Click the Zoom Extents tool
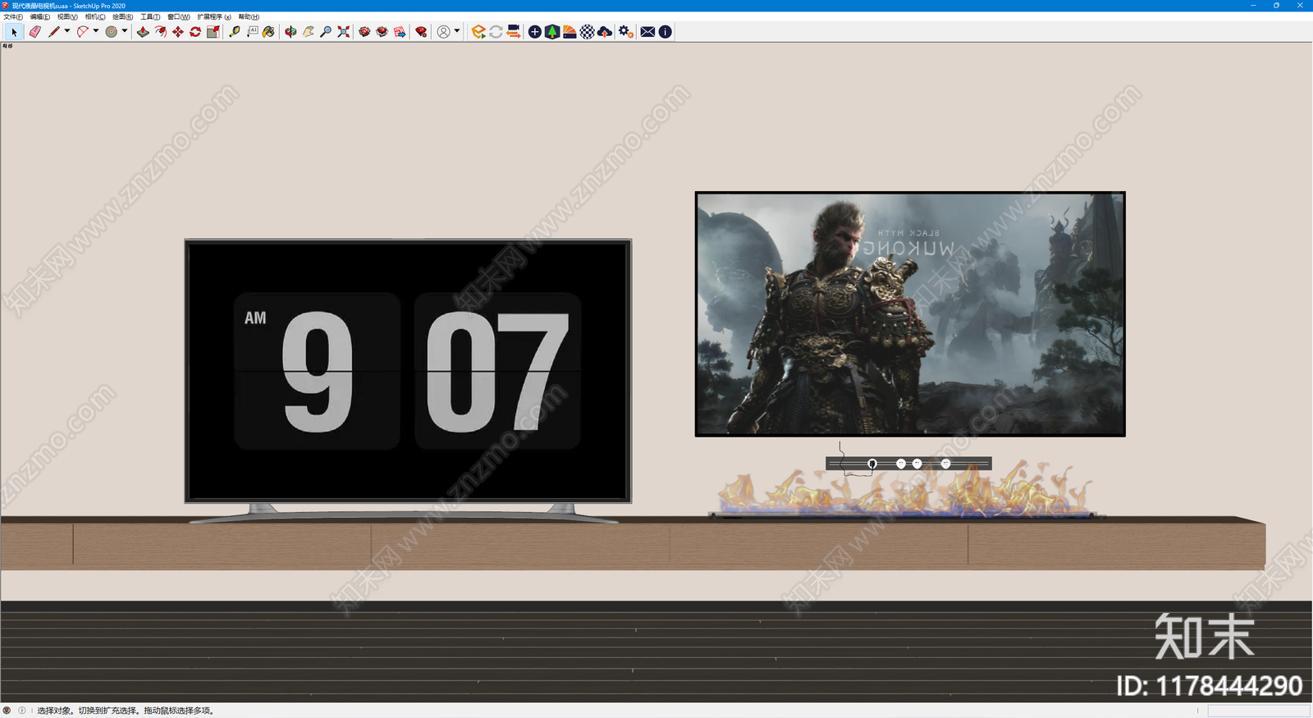Screen dimensions: 1313x718 (x=343, y=32)
